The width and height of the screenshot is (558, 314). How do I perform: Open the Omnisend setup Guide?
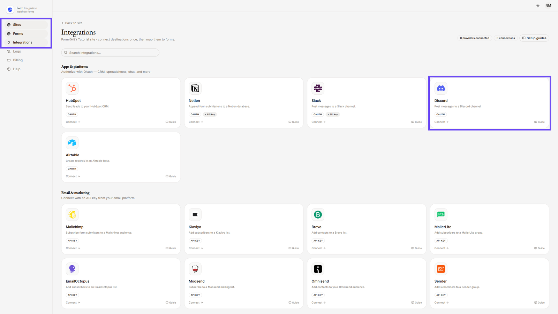tap(416, 303)
